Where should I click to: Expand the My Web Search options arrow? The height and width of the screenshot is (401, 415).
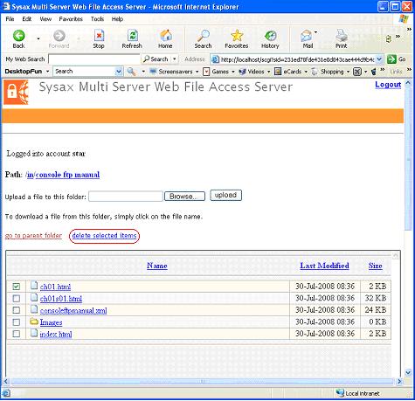175,59
